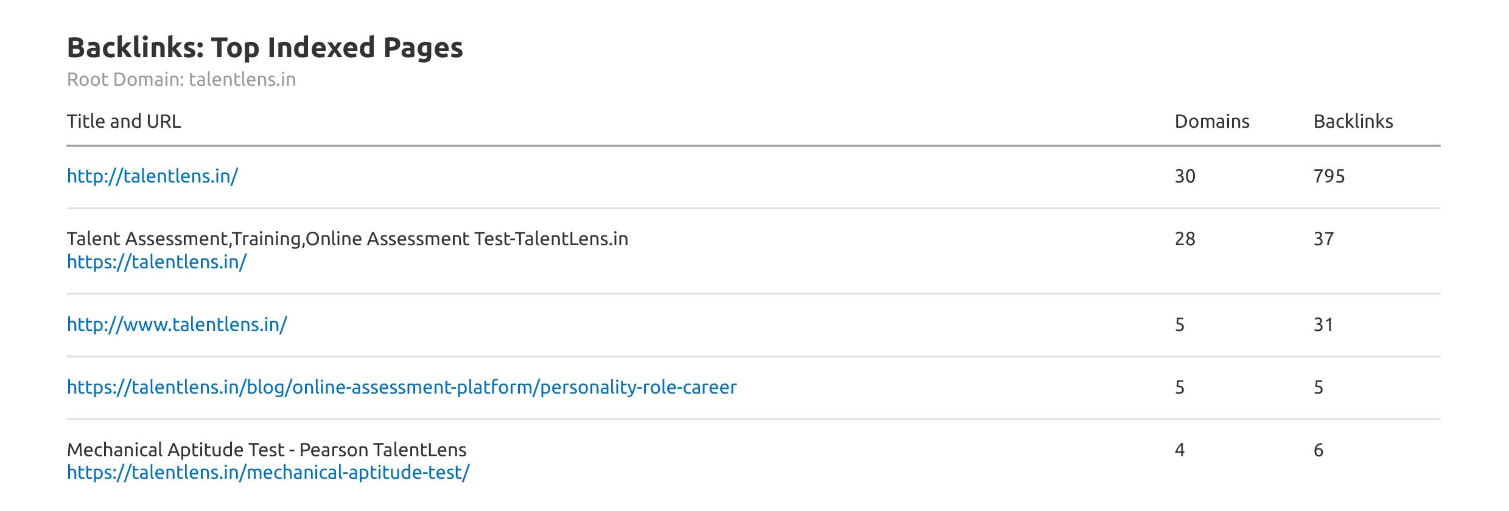Click the Talent Assessment, Training page title text

(x=347, y=239)
